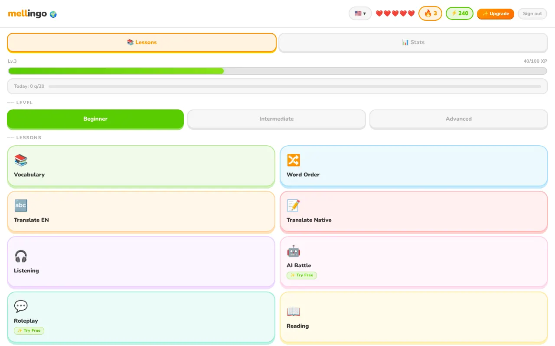The image size is (555, 346).
Task: Open the US flag language dropdown
Action: pos(360,13)
